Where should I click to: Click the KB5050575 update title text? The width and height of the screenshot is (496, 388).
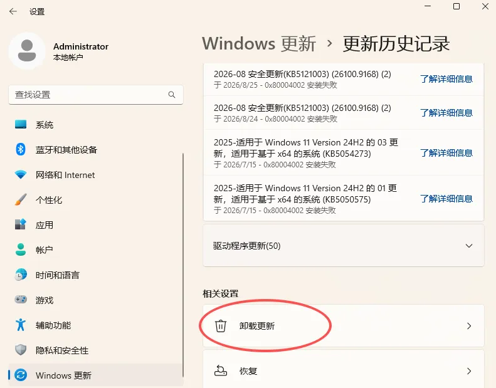tap(305, 194)
